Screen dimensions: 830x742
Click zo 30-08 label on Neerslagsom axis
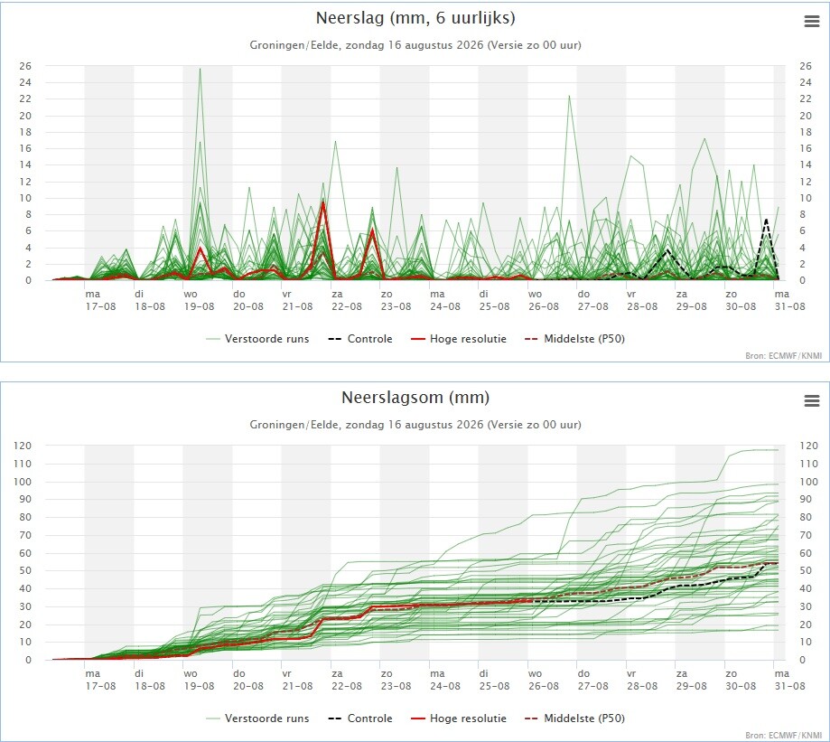tap(741, 680)
